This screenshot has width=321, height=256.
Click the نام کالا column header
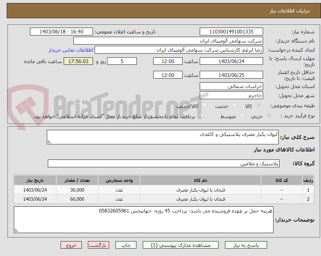[201, 180]
